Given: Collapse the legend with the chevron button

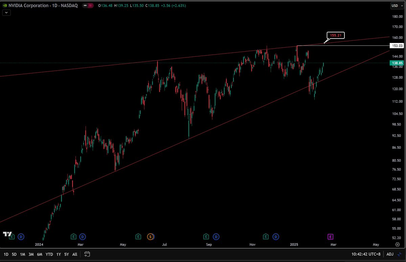Looking at the screenshot, I should click(7, 13).
